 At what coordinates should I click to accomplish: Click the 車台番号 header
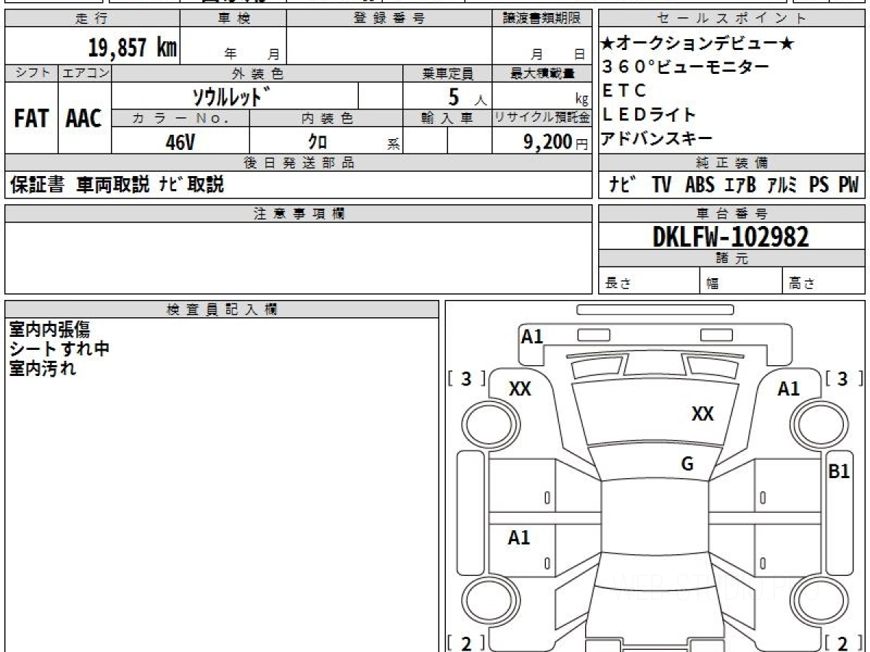point(732,214)
